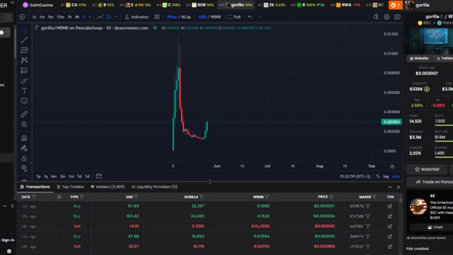The height and width of the screenshot is (255, 453).
Task: Toggle log scale on chart
Action: 386,176
